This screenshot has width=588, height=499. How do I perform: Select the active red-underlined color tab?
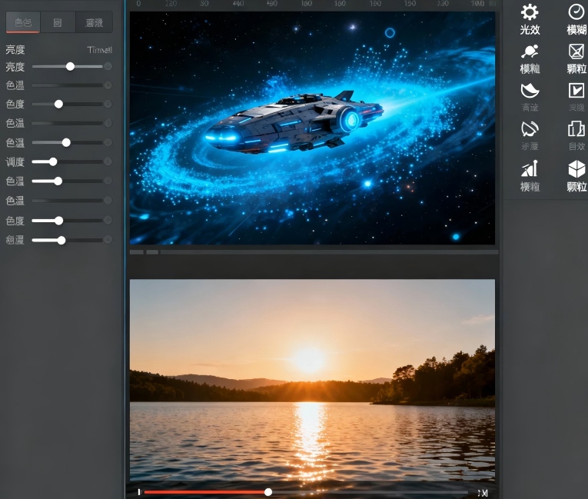tap(23, 23)
